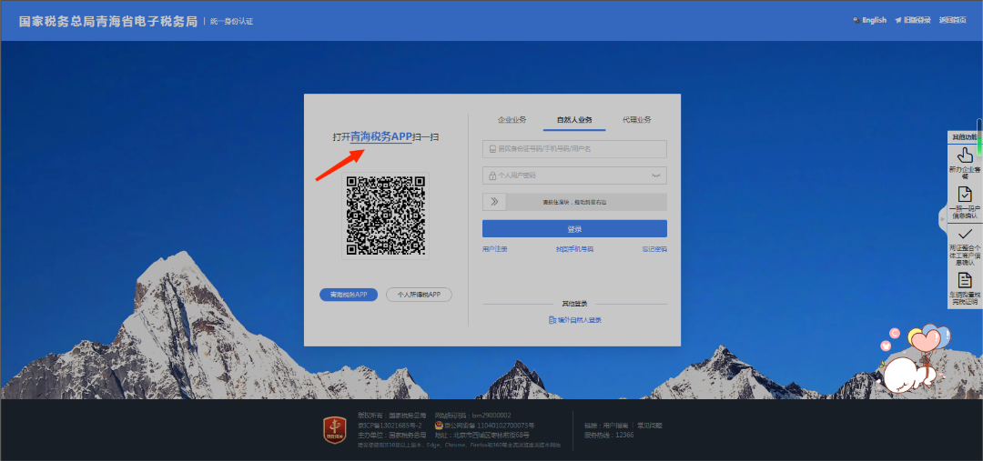Image resolution: width=983 pixels, height=461 pixels.
Task: Click the 京公网安备 police badge icon
Action: pyautogui.click(x=439, y=426)
